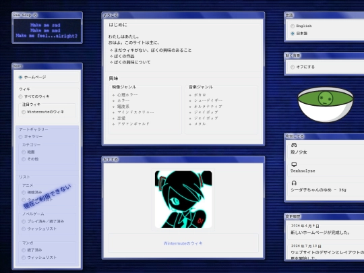Open the Wintermuteのウィキ link in おすすめ
The width and height of the screenshot is (364, 273).
point(183,243)
